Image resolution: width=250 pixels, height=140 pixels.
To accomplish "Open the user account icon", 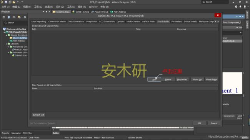I will pos(245,7).
